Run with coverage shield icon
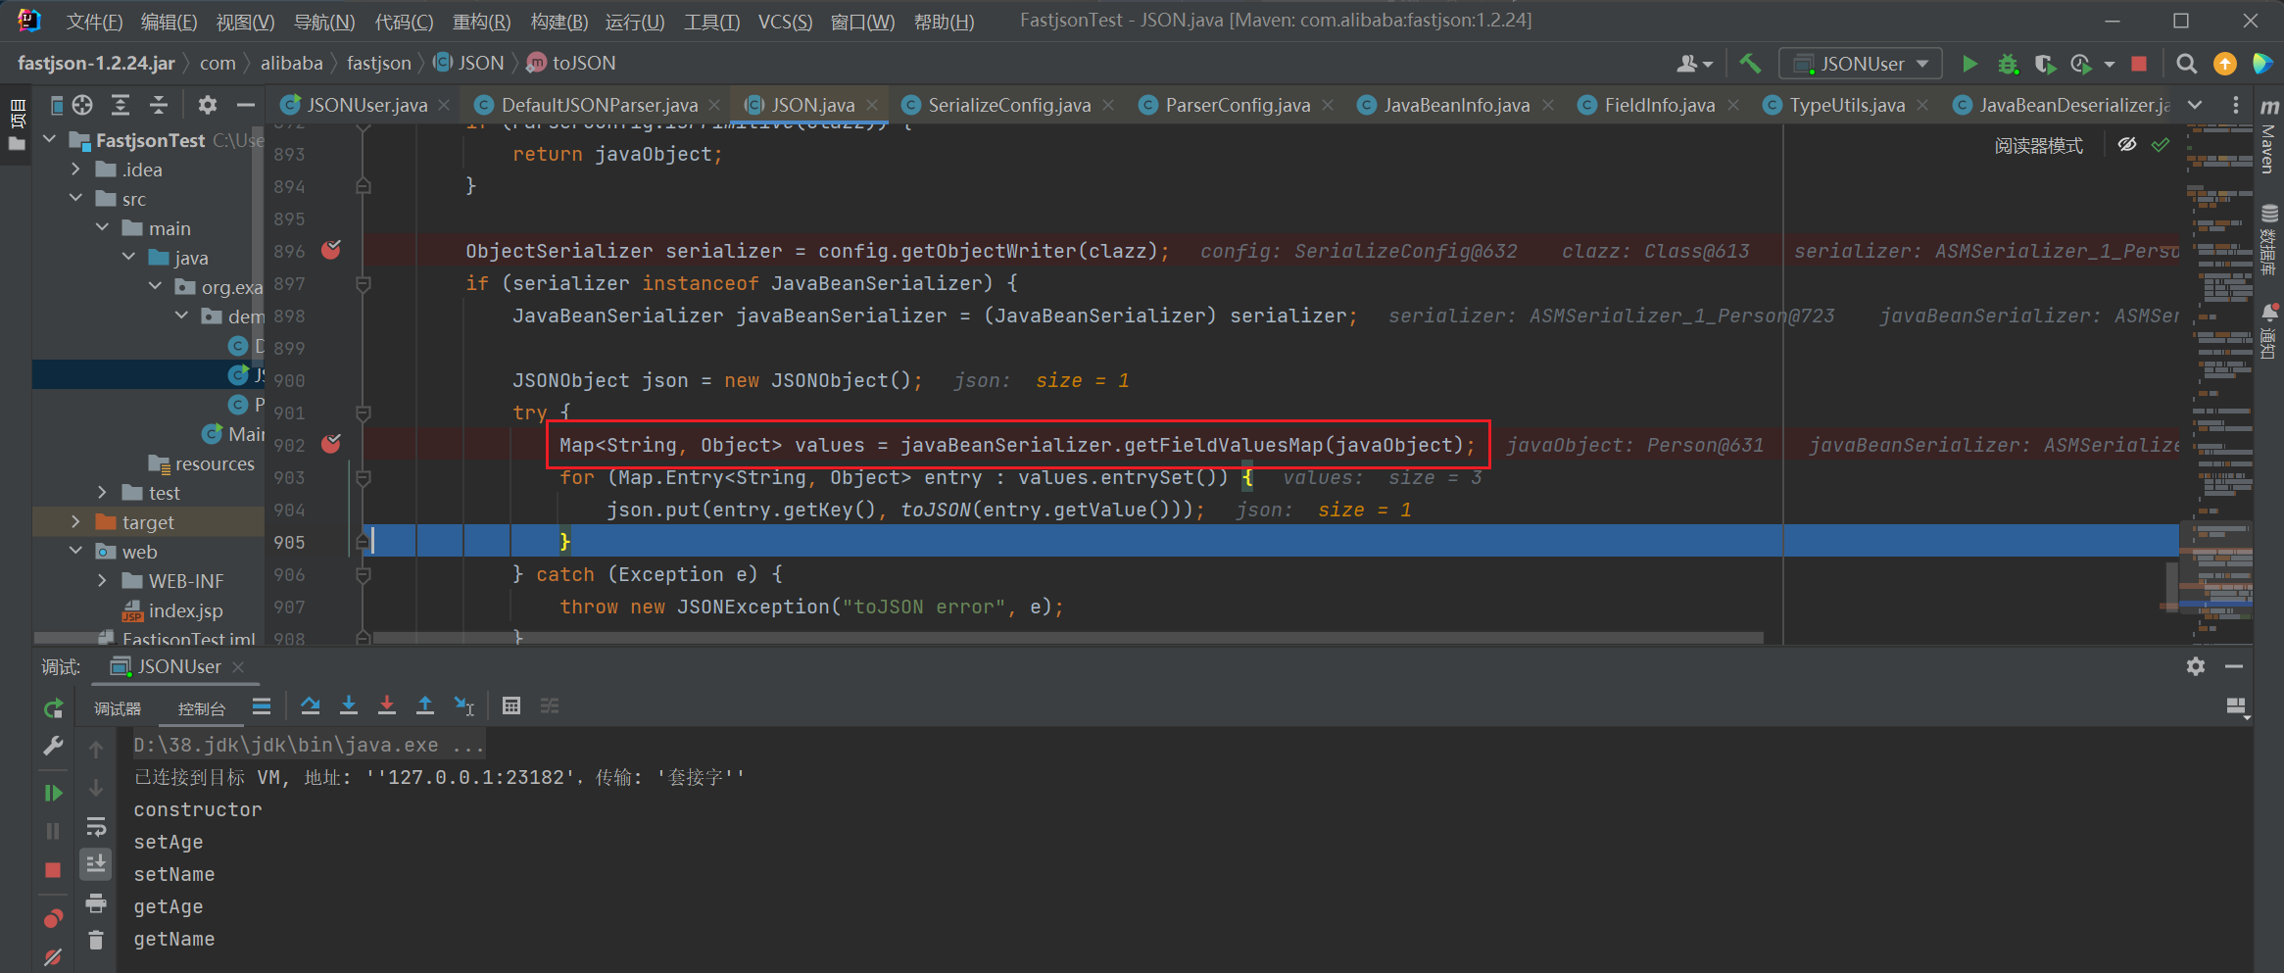The image size is (2284, 973). tap(2045, 64)
